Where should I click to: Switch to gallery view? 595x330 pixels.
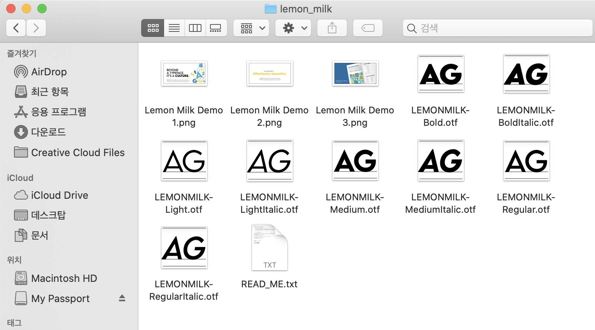[x=215, y=28]
